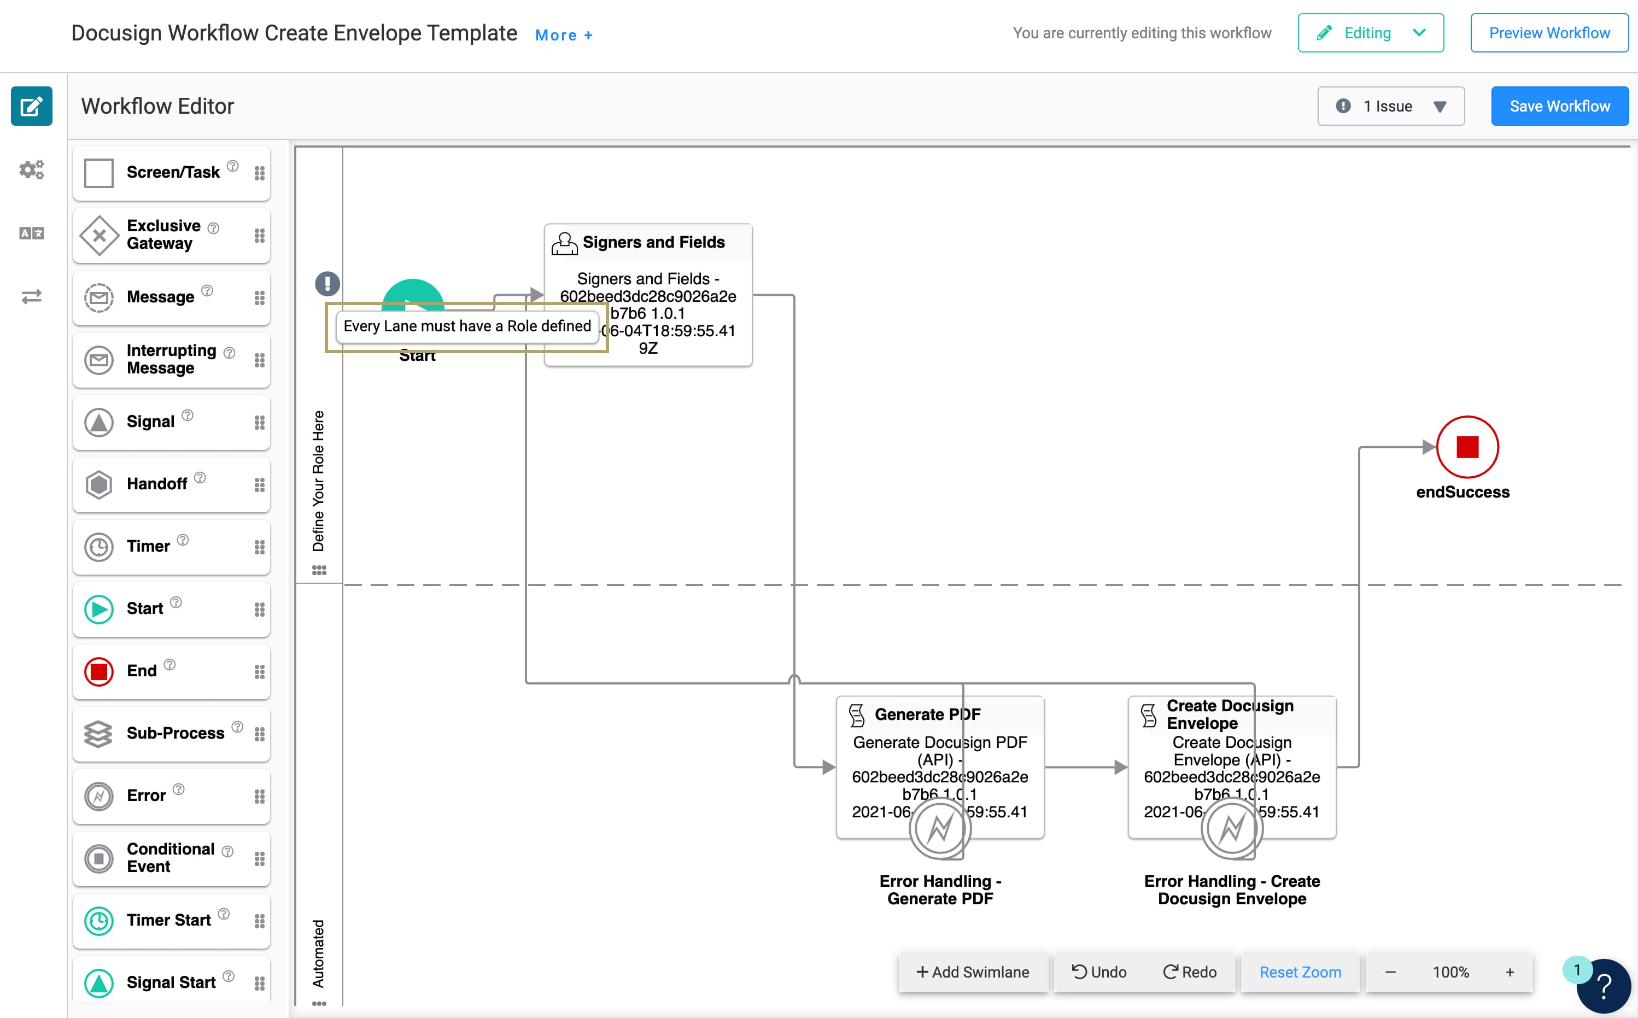Screen dimensions: 1638x1018
Task: Select the Timer Start green clock icon
Action: coord(99,921)
